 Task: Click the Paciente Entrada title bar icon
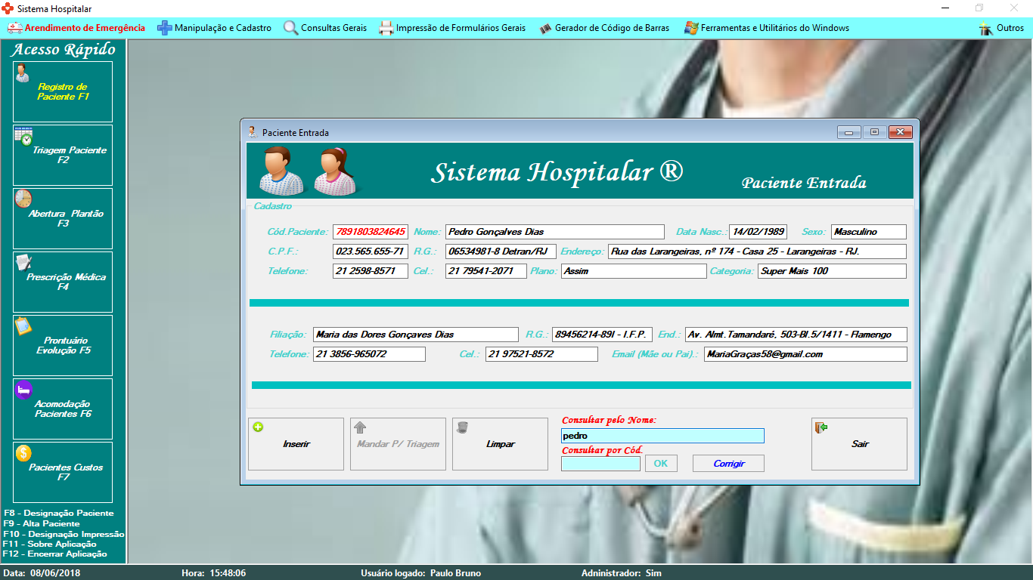252,131
